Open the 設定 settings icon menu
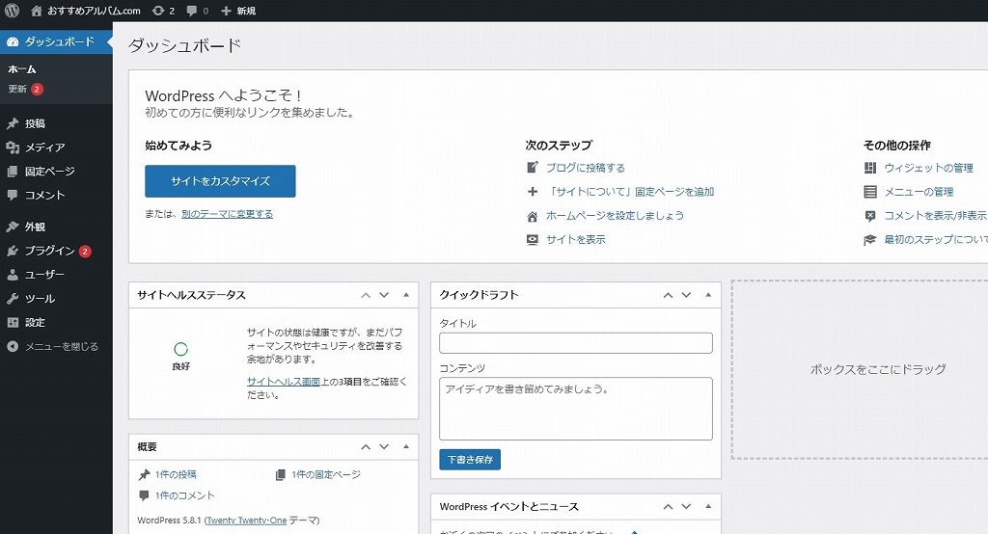Image resolution: width=988 pixels, height=534 pixels. [13, 322]
